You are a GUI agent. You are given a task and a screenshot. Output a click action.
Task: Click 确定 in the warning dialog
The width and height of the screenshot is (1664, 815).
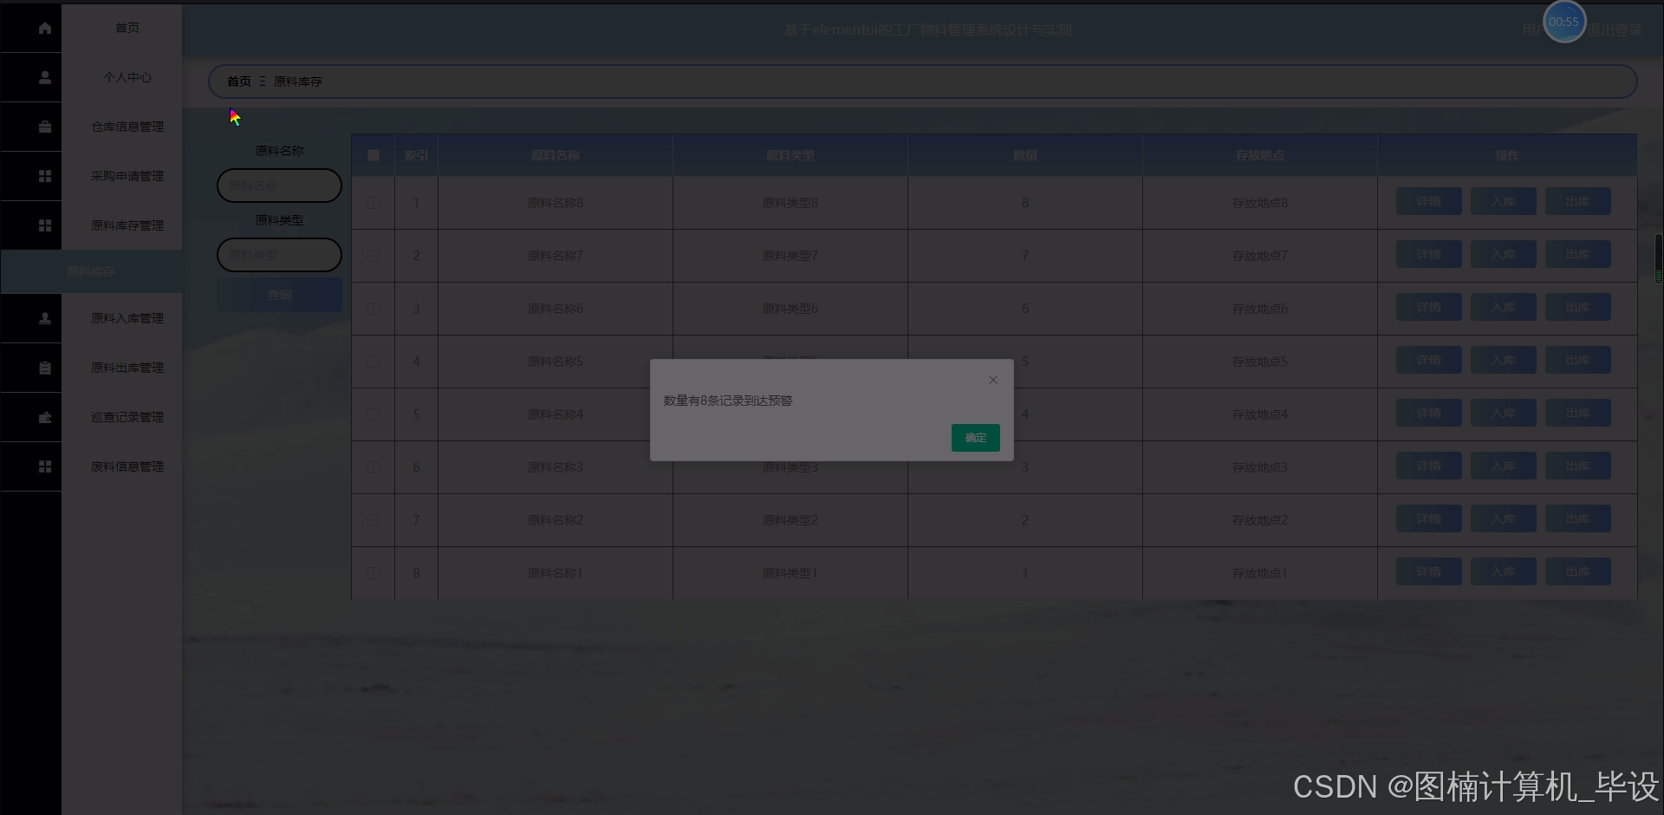(975, 438)
